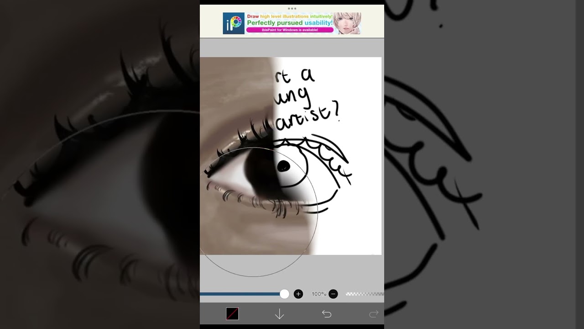This screenshot has width=584, height=329.
Task: Click the white brush thickness slider knob
Action: (284, 294)
